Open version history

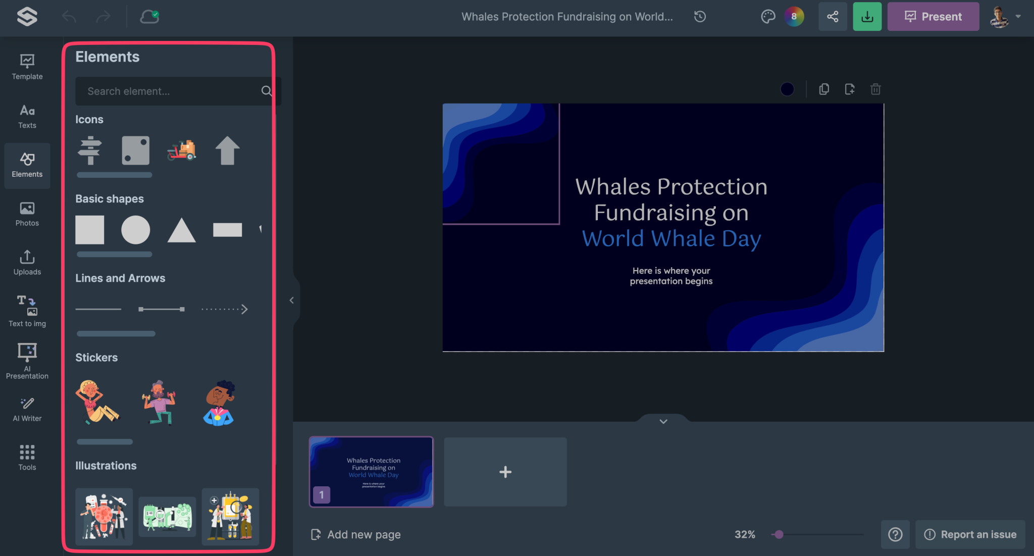700,16
